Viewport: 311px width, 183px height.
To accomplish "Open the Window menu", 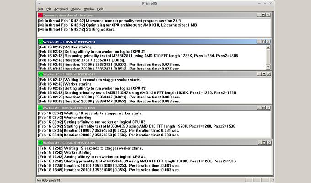I will point(89,9).
